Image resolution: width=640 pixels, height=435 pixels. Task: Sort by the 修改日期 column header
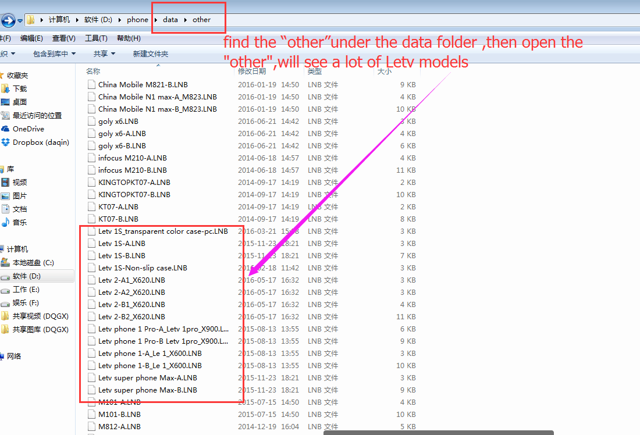pyautogui.click(x=252, y=71)
